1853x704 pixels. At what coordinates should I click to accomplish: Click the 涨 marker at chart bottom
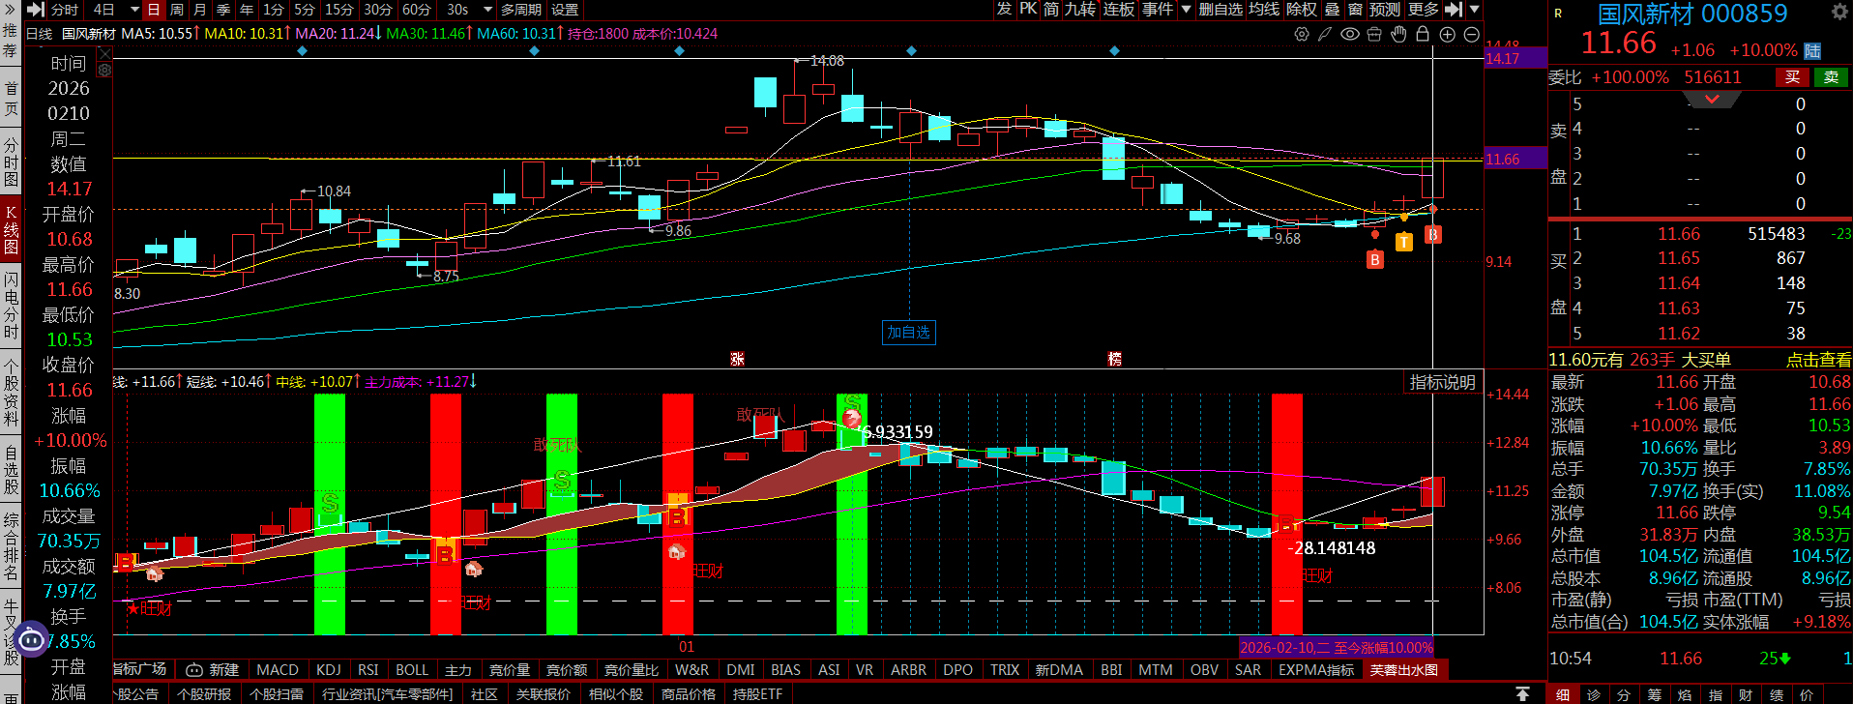737,359
